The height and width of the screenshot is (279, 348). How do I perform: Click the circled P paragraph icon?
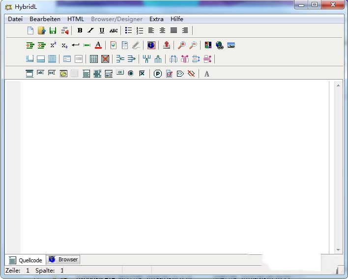[x=158, y=74]
